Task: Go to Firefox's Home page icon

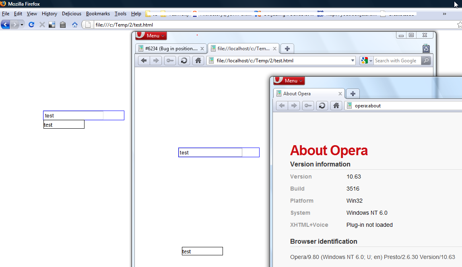Action: (x=74, y=25)
